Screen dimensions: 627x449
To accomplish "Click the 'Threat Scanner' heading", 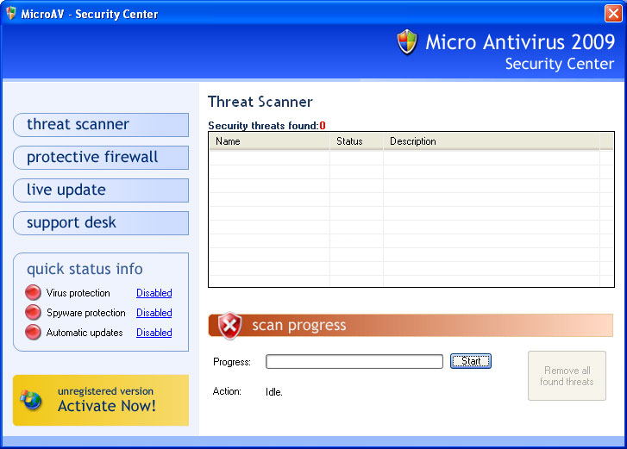I will point(260,102).
